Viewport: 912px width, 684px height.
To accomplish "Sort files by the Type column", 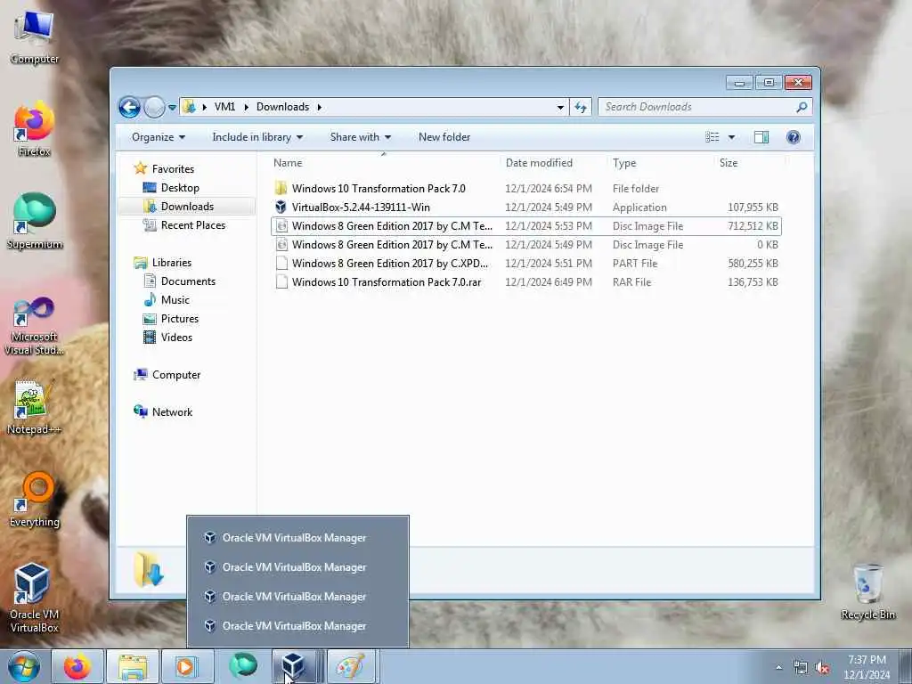I will (661, 163).
